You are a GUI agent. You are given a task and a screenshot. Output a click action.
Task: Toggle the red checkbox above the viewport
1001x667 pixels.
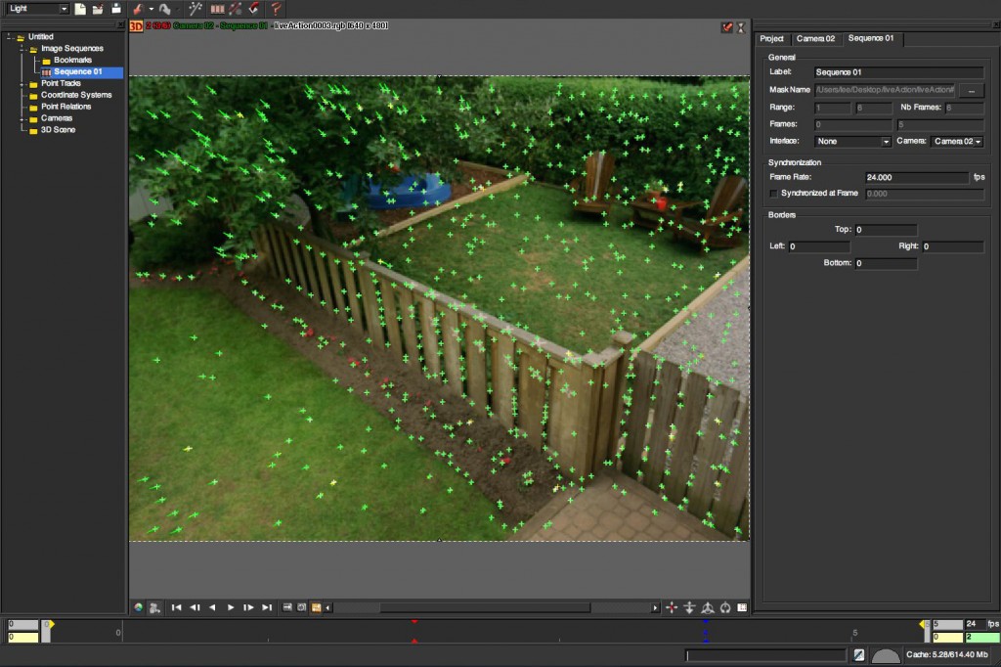725,27
